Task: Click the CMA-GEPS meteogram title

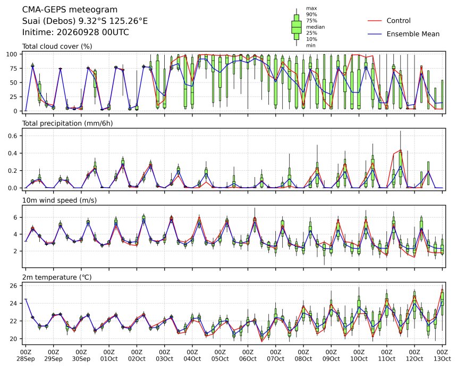Action: coord(70,10)
